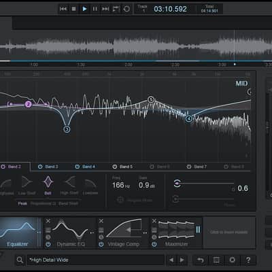Bypass Vintage Comp with its power button
Image resolution: width=272 pixels, height=272 pixels.
point(101,244)
